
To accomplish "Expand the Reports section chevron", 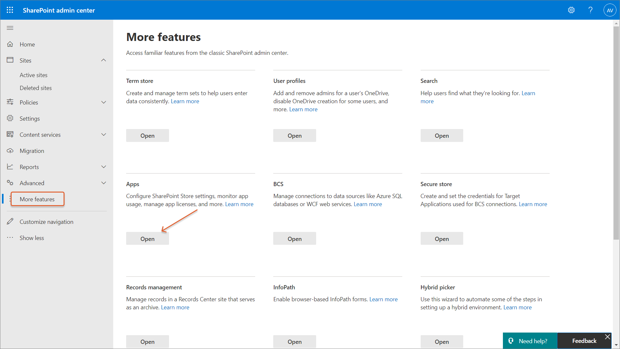I will (104, 167).
